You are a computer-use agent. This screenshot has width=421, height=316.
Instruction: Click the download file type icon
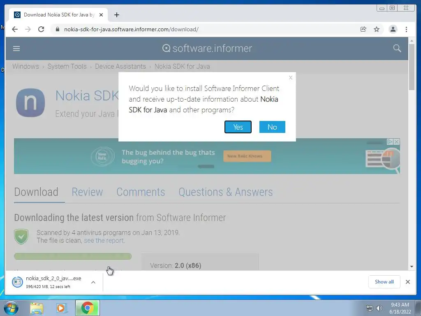click(17, 282)
